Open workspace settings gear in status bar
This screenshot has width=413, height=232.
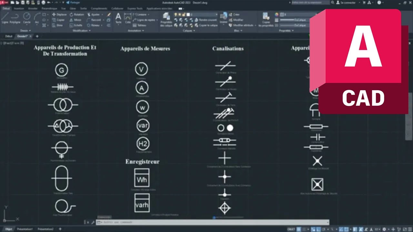click(x=384, y=229)
